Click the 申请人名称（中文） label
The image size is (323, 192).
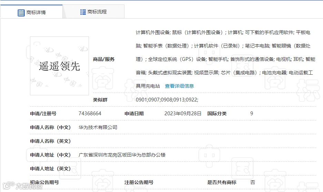tap(50, 127)
